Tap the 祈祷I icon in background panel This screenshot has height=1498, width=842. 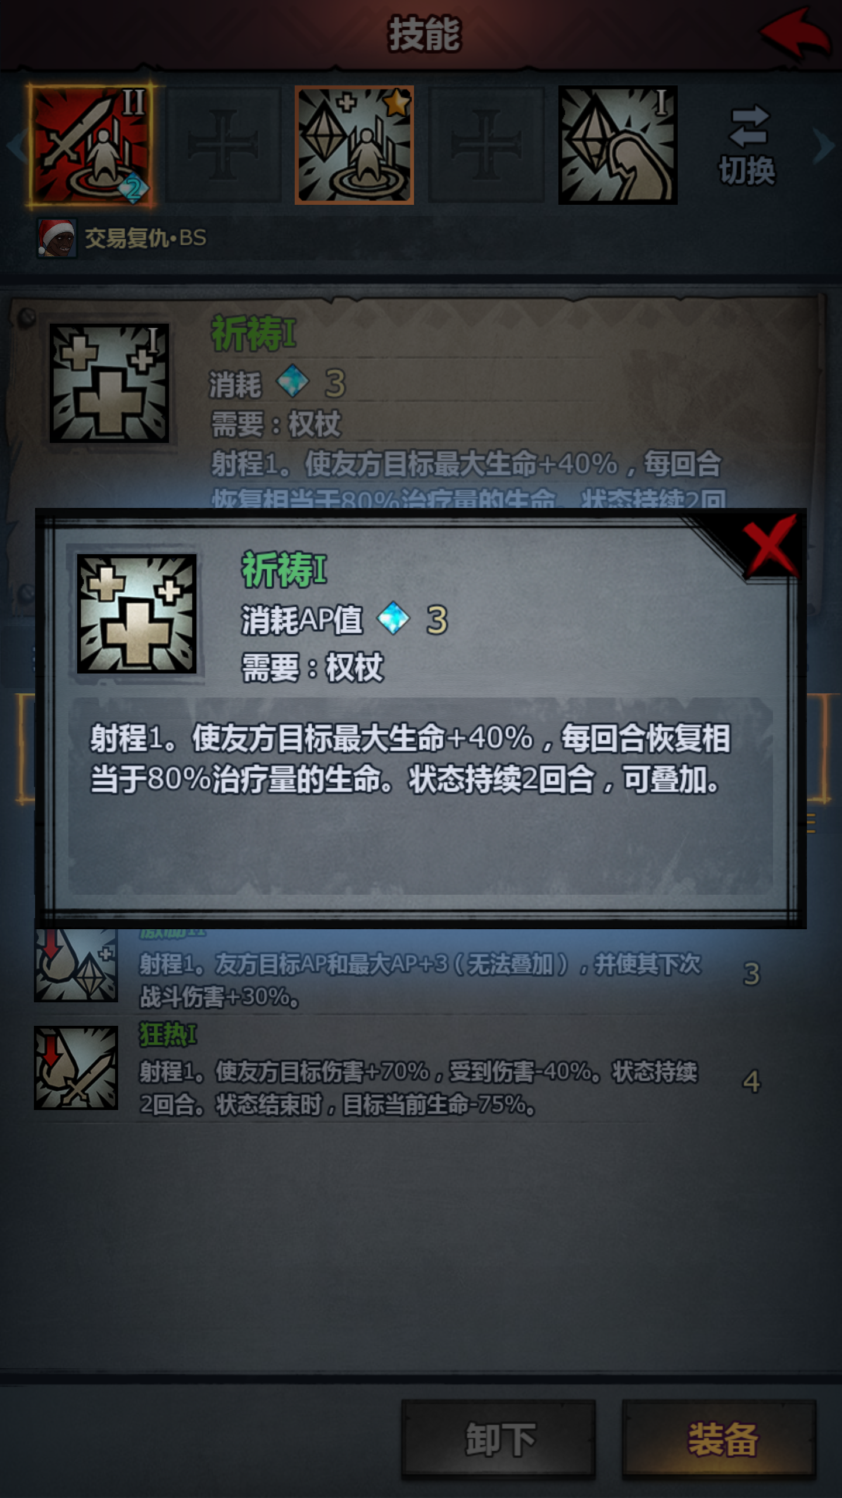pyautogui.click(x=109, y=383)
